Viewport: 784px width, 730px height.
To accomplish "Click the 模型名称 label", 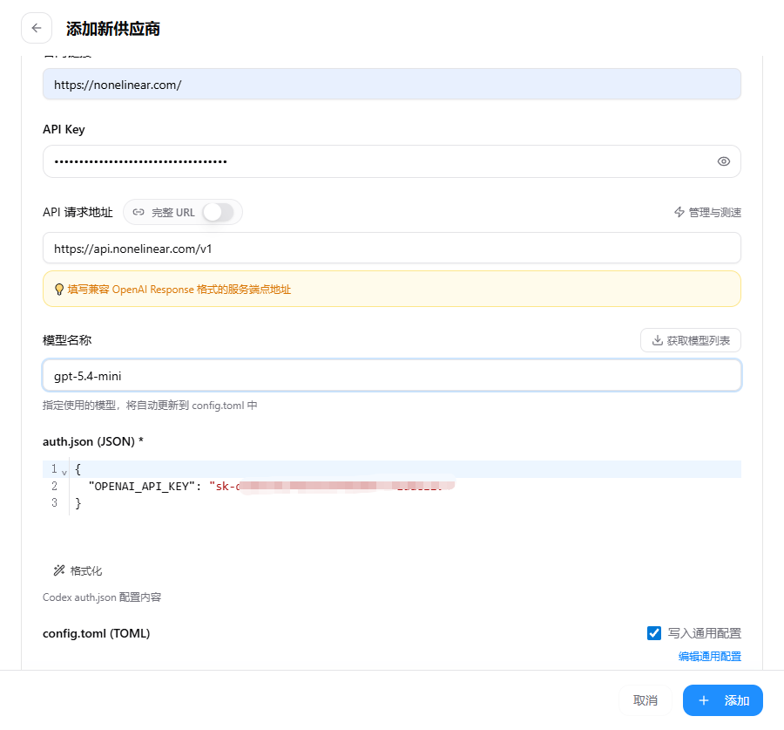I will pos(67,340).
